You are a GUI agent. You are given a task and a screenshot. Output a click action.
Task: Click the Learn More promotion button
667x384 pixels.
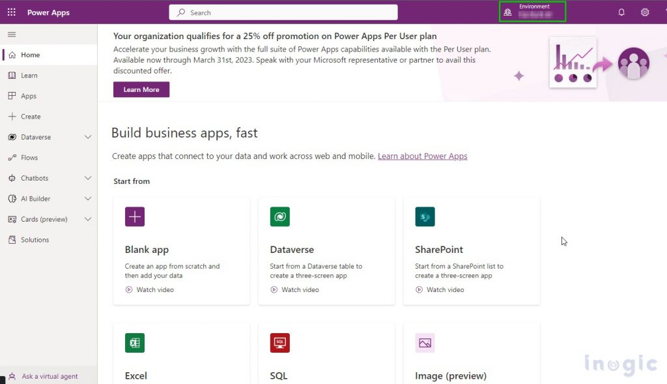(141, 89)
